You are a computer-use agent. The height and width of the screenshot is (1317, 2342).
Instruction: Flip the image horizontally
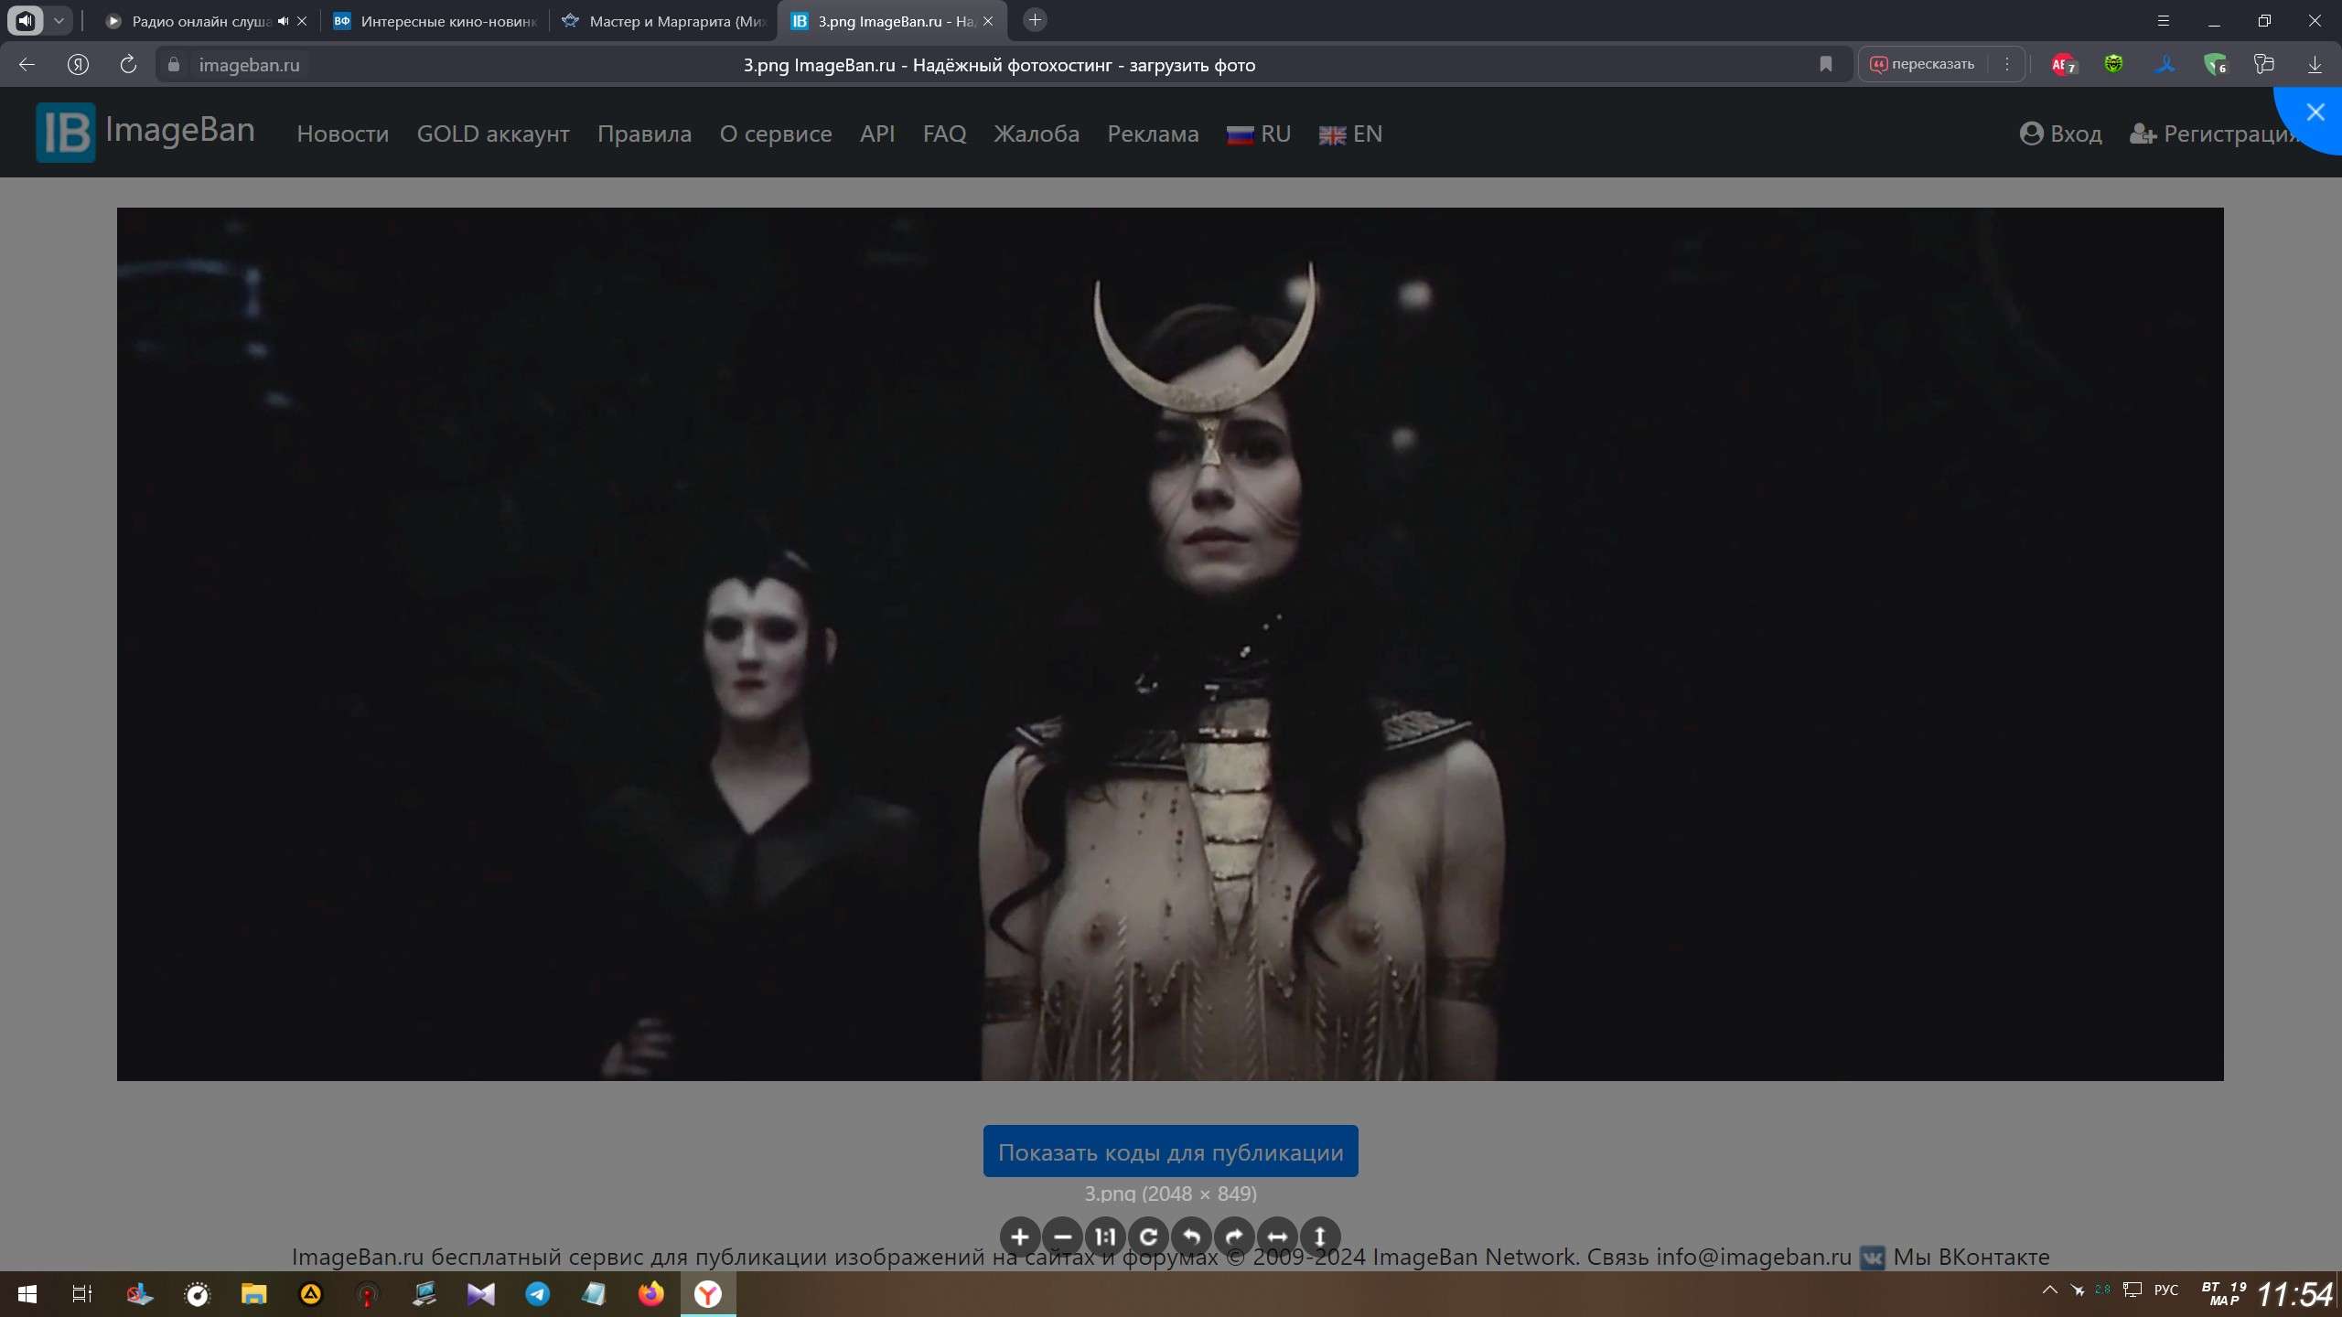point(1277,1237)
